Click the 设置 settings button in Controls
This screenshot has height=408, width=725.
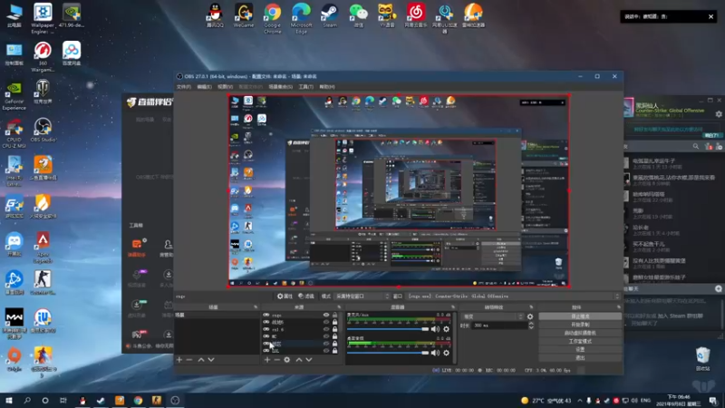click(580, 349)
